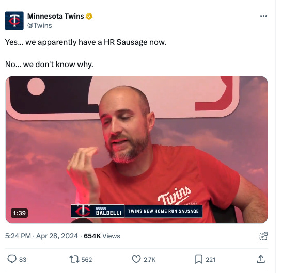
Task: Open the Minnesota Twins profile name
Action: tap(56, 16)
